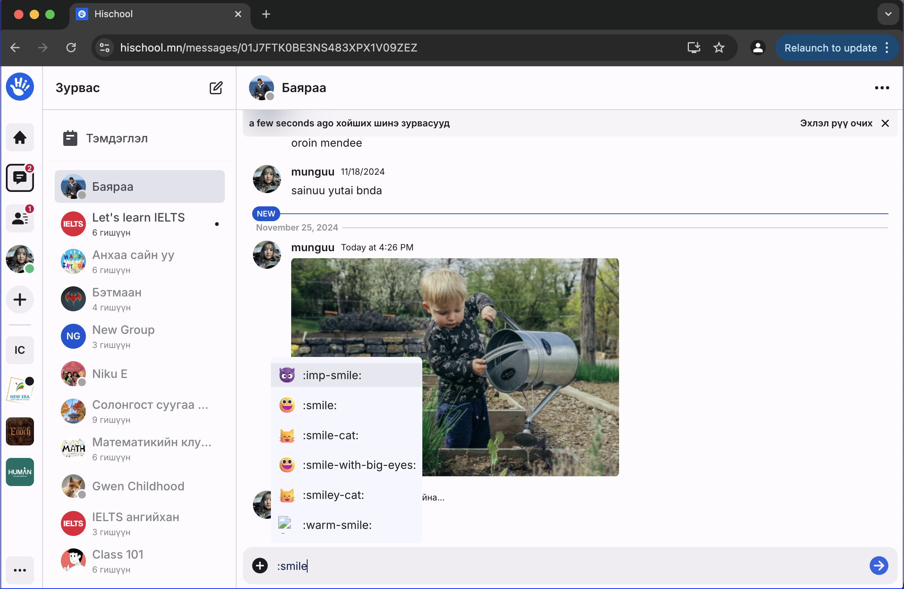
Task: Open the messages icon with badge
Action: click(20, 178)
